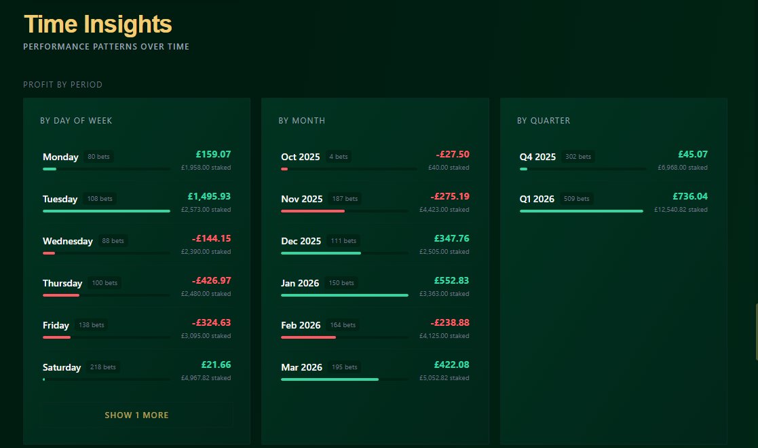Click the Q1 2026 green profit bar

[x=581, y=211]
